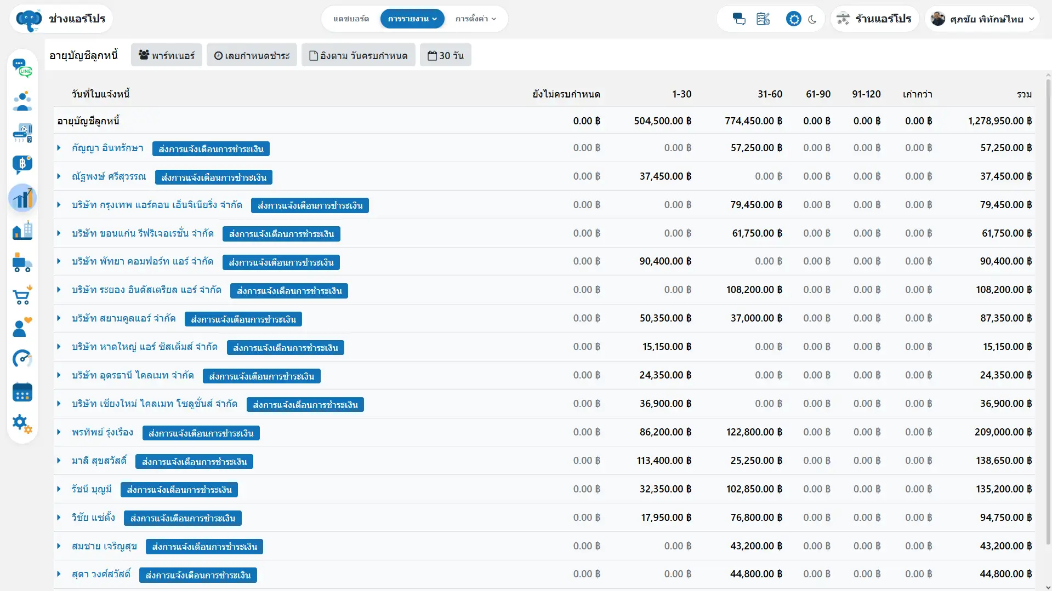This screenshot has height=591, width=1052.
Task: Open the LINE chat sidebar icon
Action: click(x=22, y=68)
